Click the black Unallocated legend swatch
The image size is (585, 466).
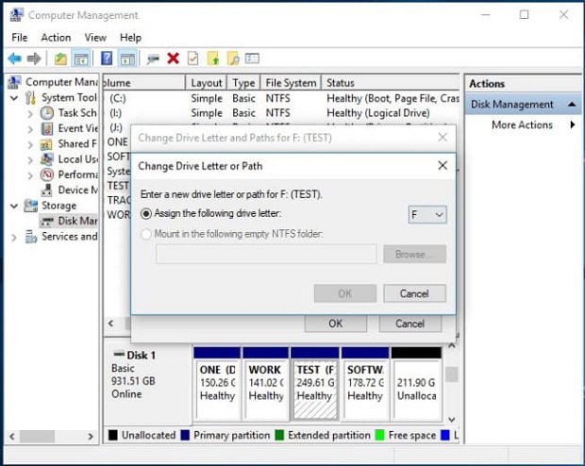112,435
